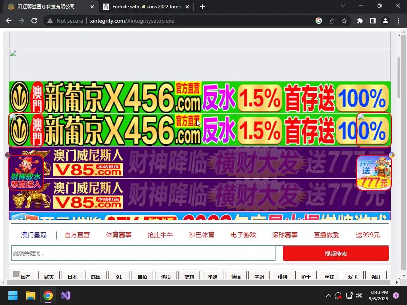Screen dimensions: 407x305
Task: Show hidden system tray icons
Action: [x=328, y=295]
